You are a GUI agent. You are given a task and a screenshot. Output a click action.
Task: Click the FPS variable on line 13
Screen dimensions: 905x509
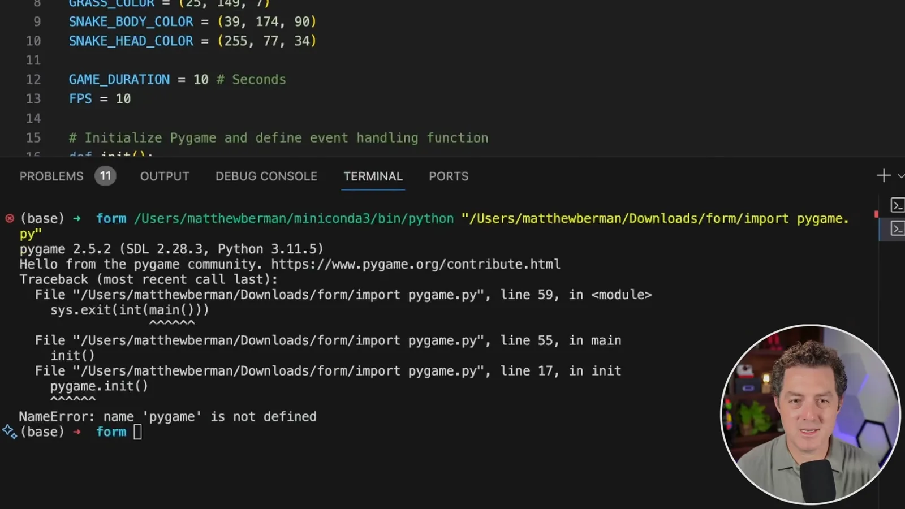point(80,99)
